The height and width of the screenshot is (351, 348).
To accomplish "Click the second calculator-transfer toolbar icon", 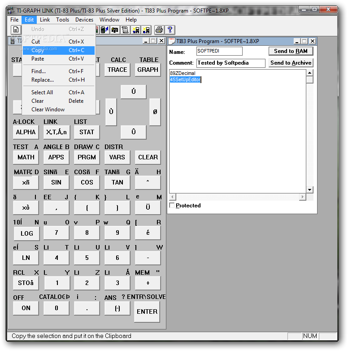I will pos(146,30).
